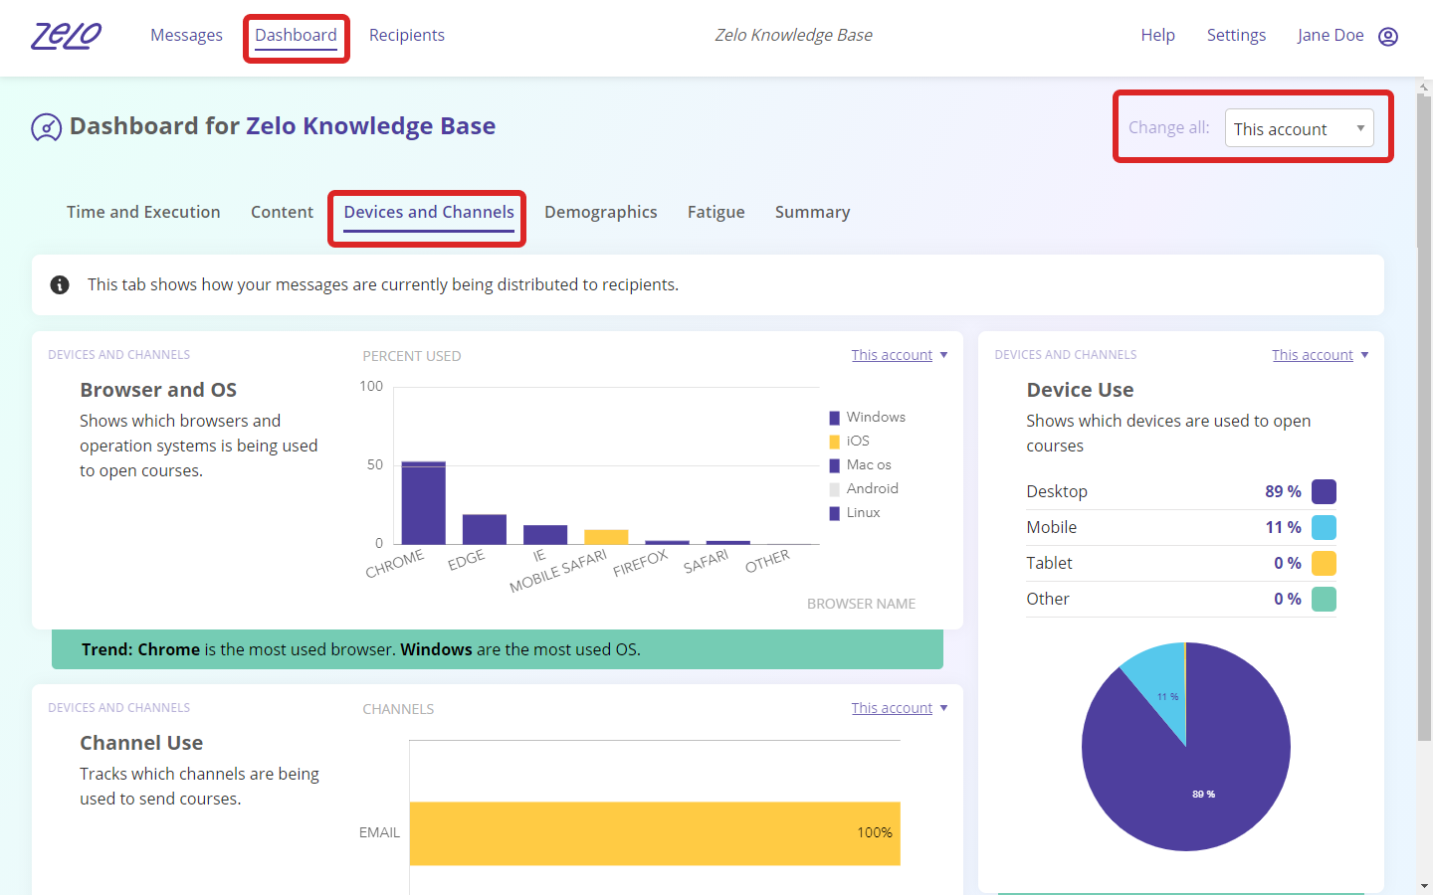1433x895 pixels.
Task: Toggle the Mac os legend marker
Action: pyautogui.click(x=835, y=465)
